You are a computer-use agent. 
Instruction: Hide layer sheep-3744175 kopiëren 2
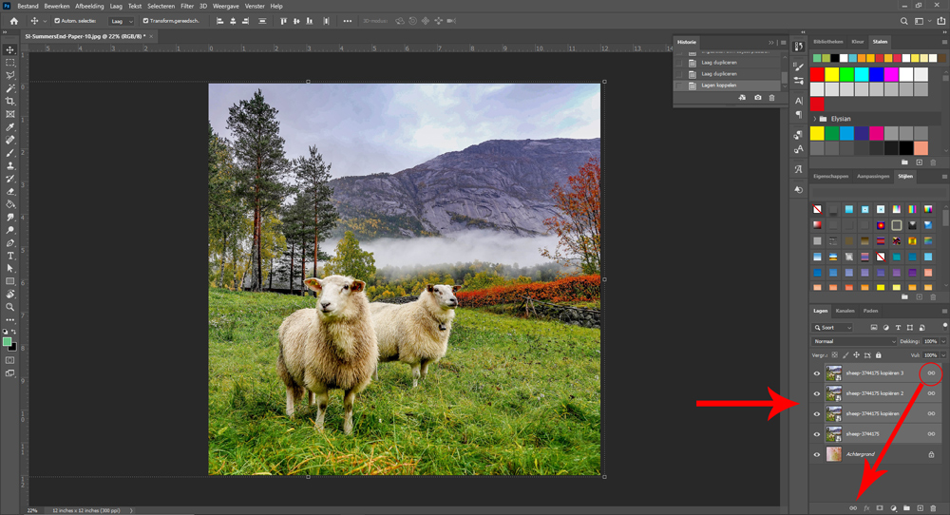coord(817,393)
